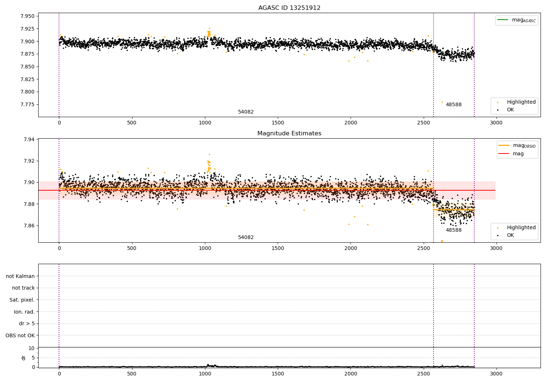Click the 48588 label in the AGASC ID plot
The image size is (546, 382).
coord(454,105)
